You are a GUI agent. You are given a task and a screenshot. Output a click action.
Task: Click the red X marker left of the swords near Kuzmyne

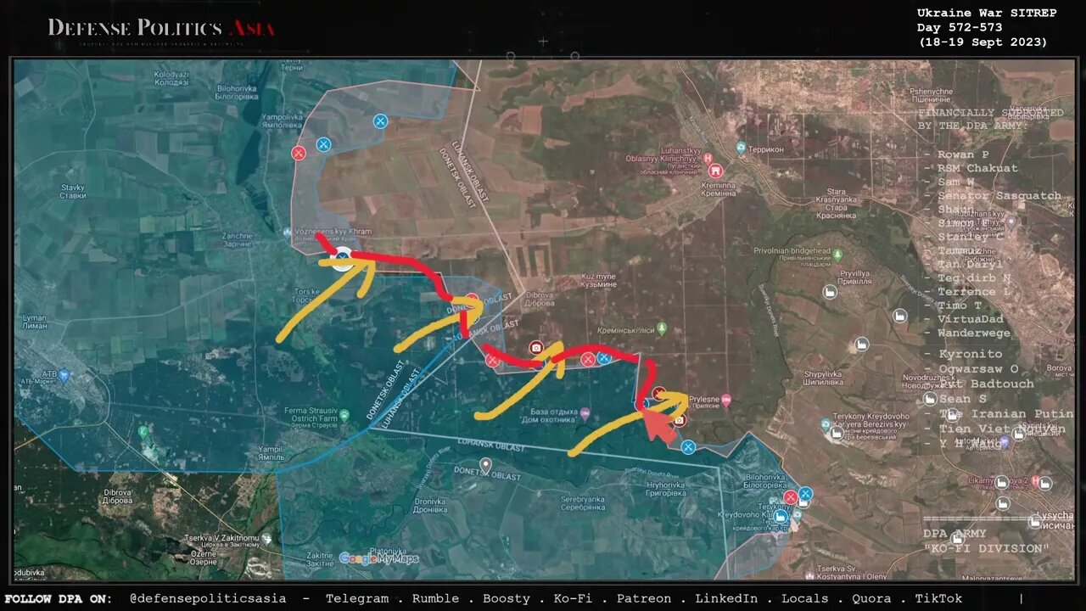588,359
